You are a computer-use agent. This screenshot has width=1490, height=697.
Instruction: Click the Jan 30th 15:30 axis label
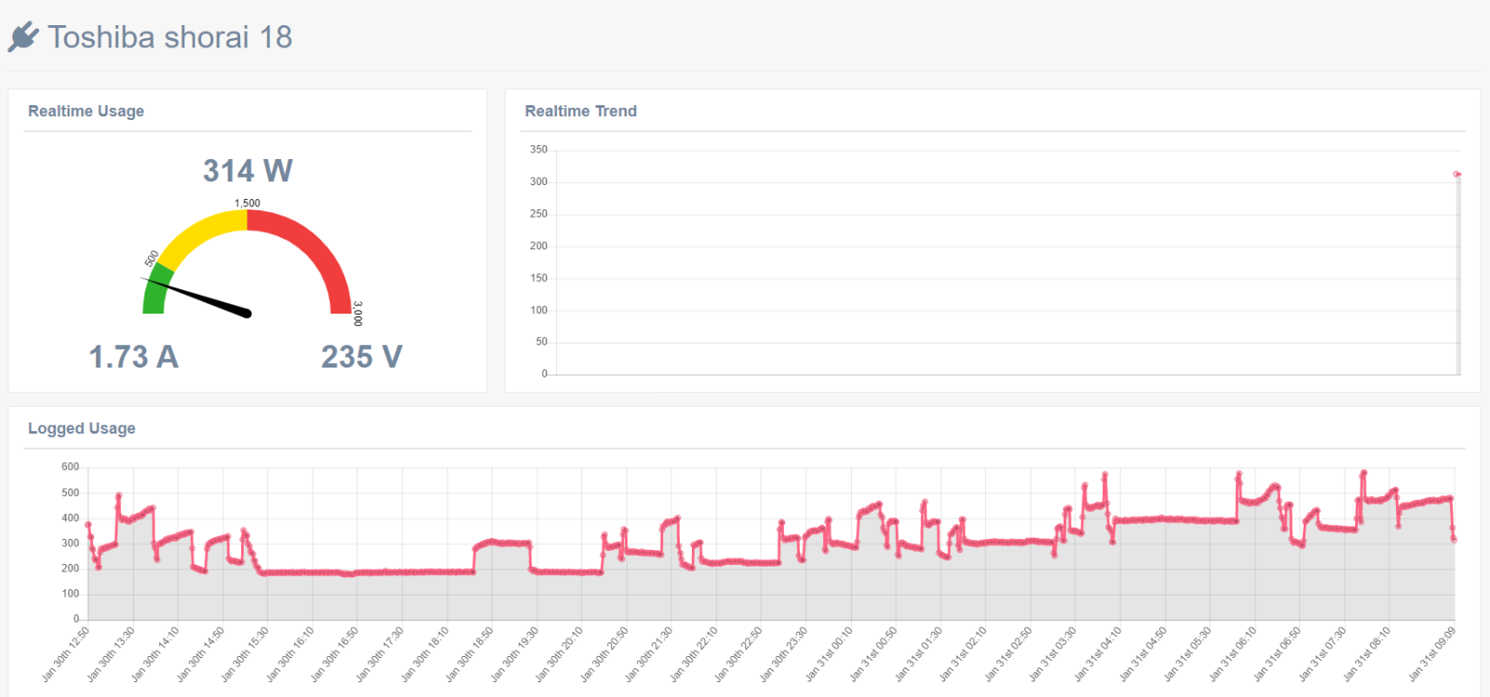(245, 654)
